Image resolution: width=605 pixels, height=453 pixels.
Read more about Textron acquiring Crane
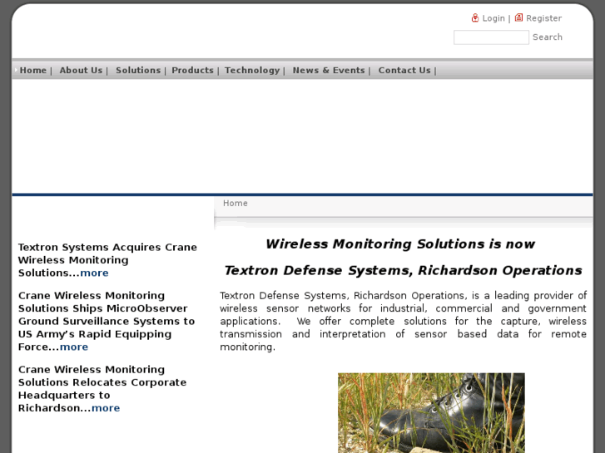pos(94,273)
